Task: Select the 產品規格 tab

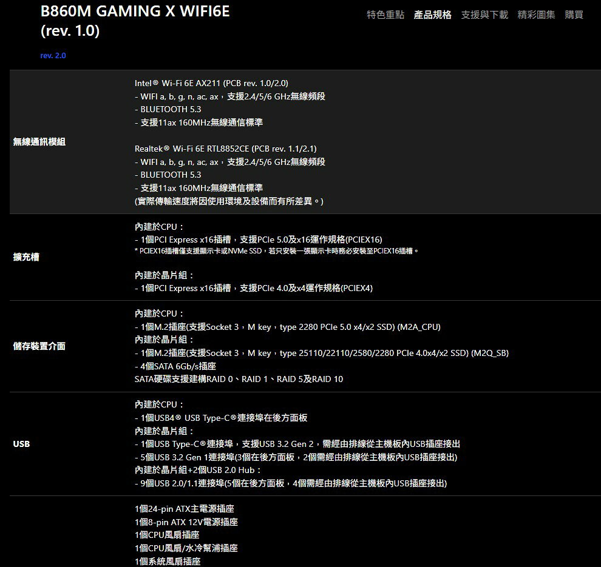Action: pos(432,15)
